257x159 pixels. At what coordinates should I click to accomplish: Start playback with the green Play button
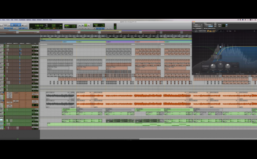click(x=86, y=25)
